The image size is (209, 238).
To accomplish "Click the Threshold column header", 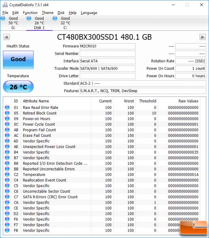I will click(147, 101).
